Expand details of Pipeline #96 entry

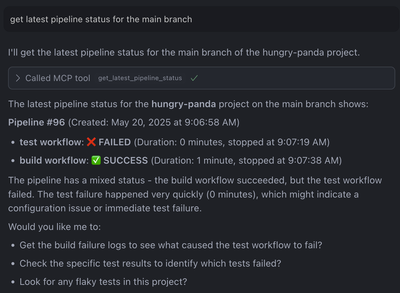[x=36, y=122]
